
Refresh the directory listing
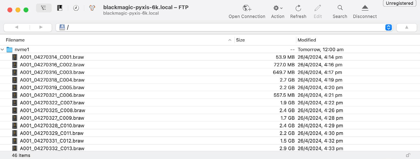click(298, 12)
